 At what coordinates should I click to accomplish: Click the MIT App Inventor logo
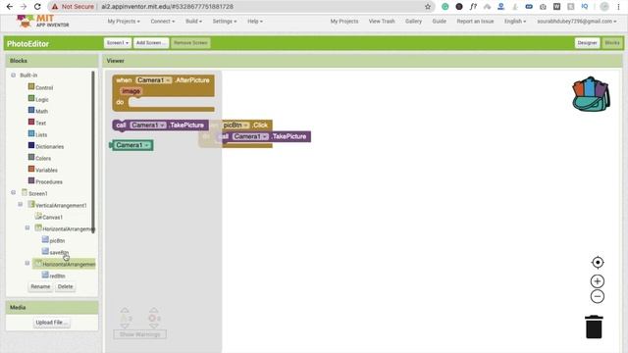tap(42, 22)
